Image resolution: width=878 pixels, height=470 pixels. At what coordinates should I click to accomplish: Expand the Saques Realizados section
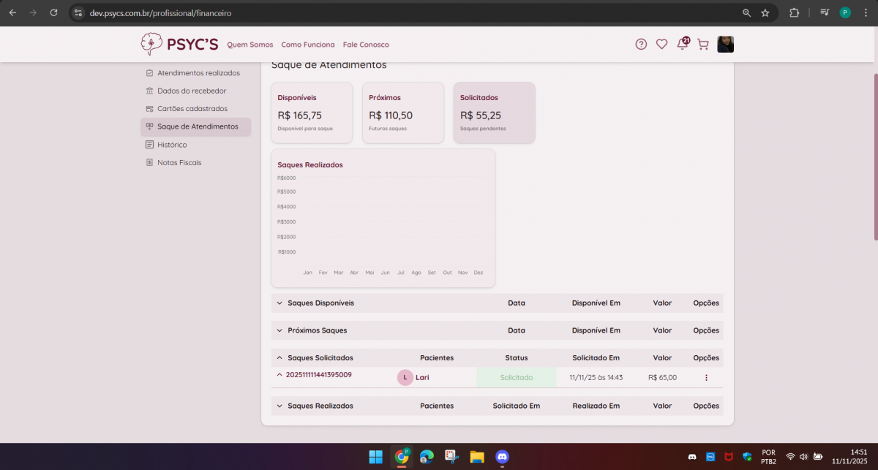[x=279, y=406]
